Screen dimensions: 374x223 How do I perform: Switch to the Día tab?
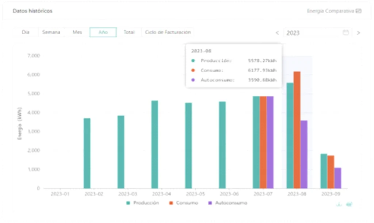(26, 32)
